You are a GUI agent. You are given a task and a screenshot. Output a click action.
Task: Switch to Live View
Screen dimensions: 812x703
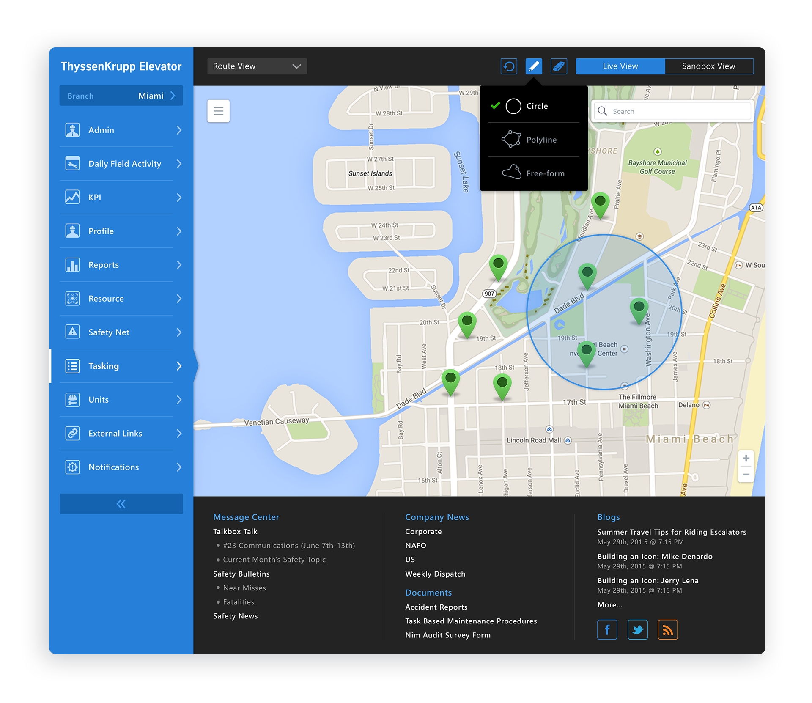click(x=620, y=66)
